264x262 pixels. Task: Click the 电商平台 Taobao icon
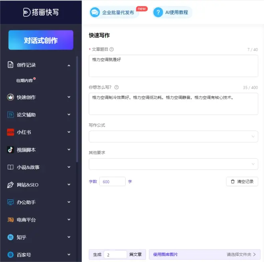point(11,220)
